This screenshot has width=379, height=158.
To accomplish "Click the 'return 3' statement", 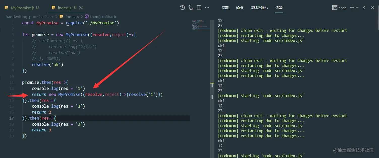I will point(41,130).
